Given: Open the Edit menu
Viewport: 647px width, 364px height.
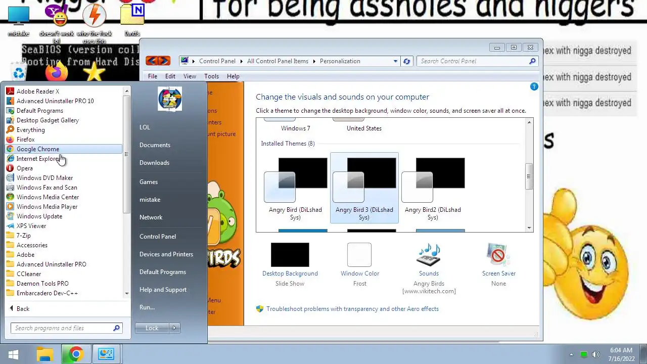Looking at the screenshot, I should (170, 76).
